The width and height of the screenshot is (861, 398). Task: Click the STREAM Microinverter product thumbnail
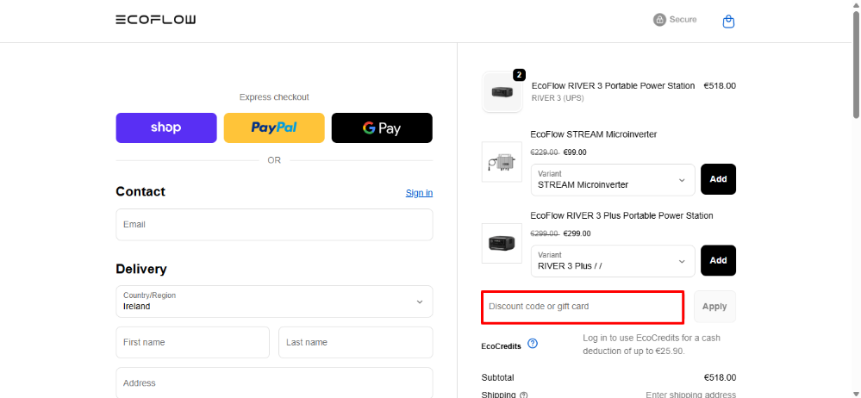tap(502, 162)
